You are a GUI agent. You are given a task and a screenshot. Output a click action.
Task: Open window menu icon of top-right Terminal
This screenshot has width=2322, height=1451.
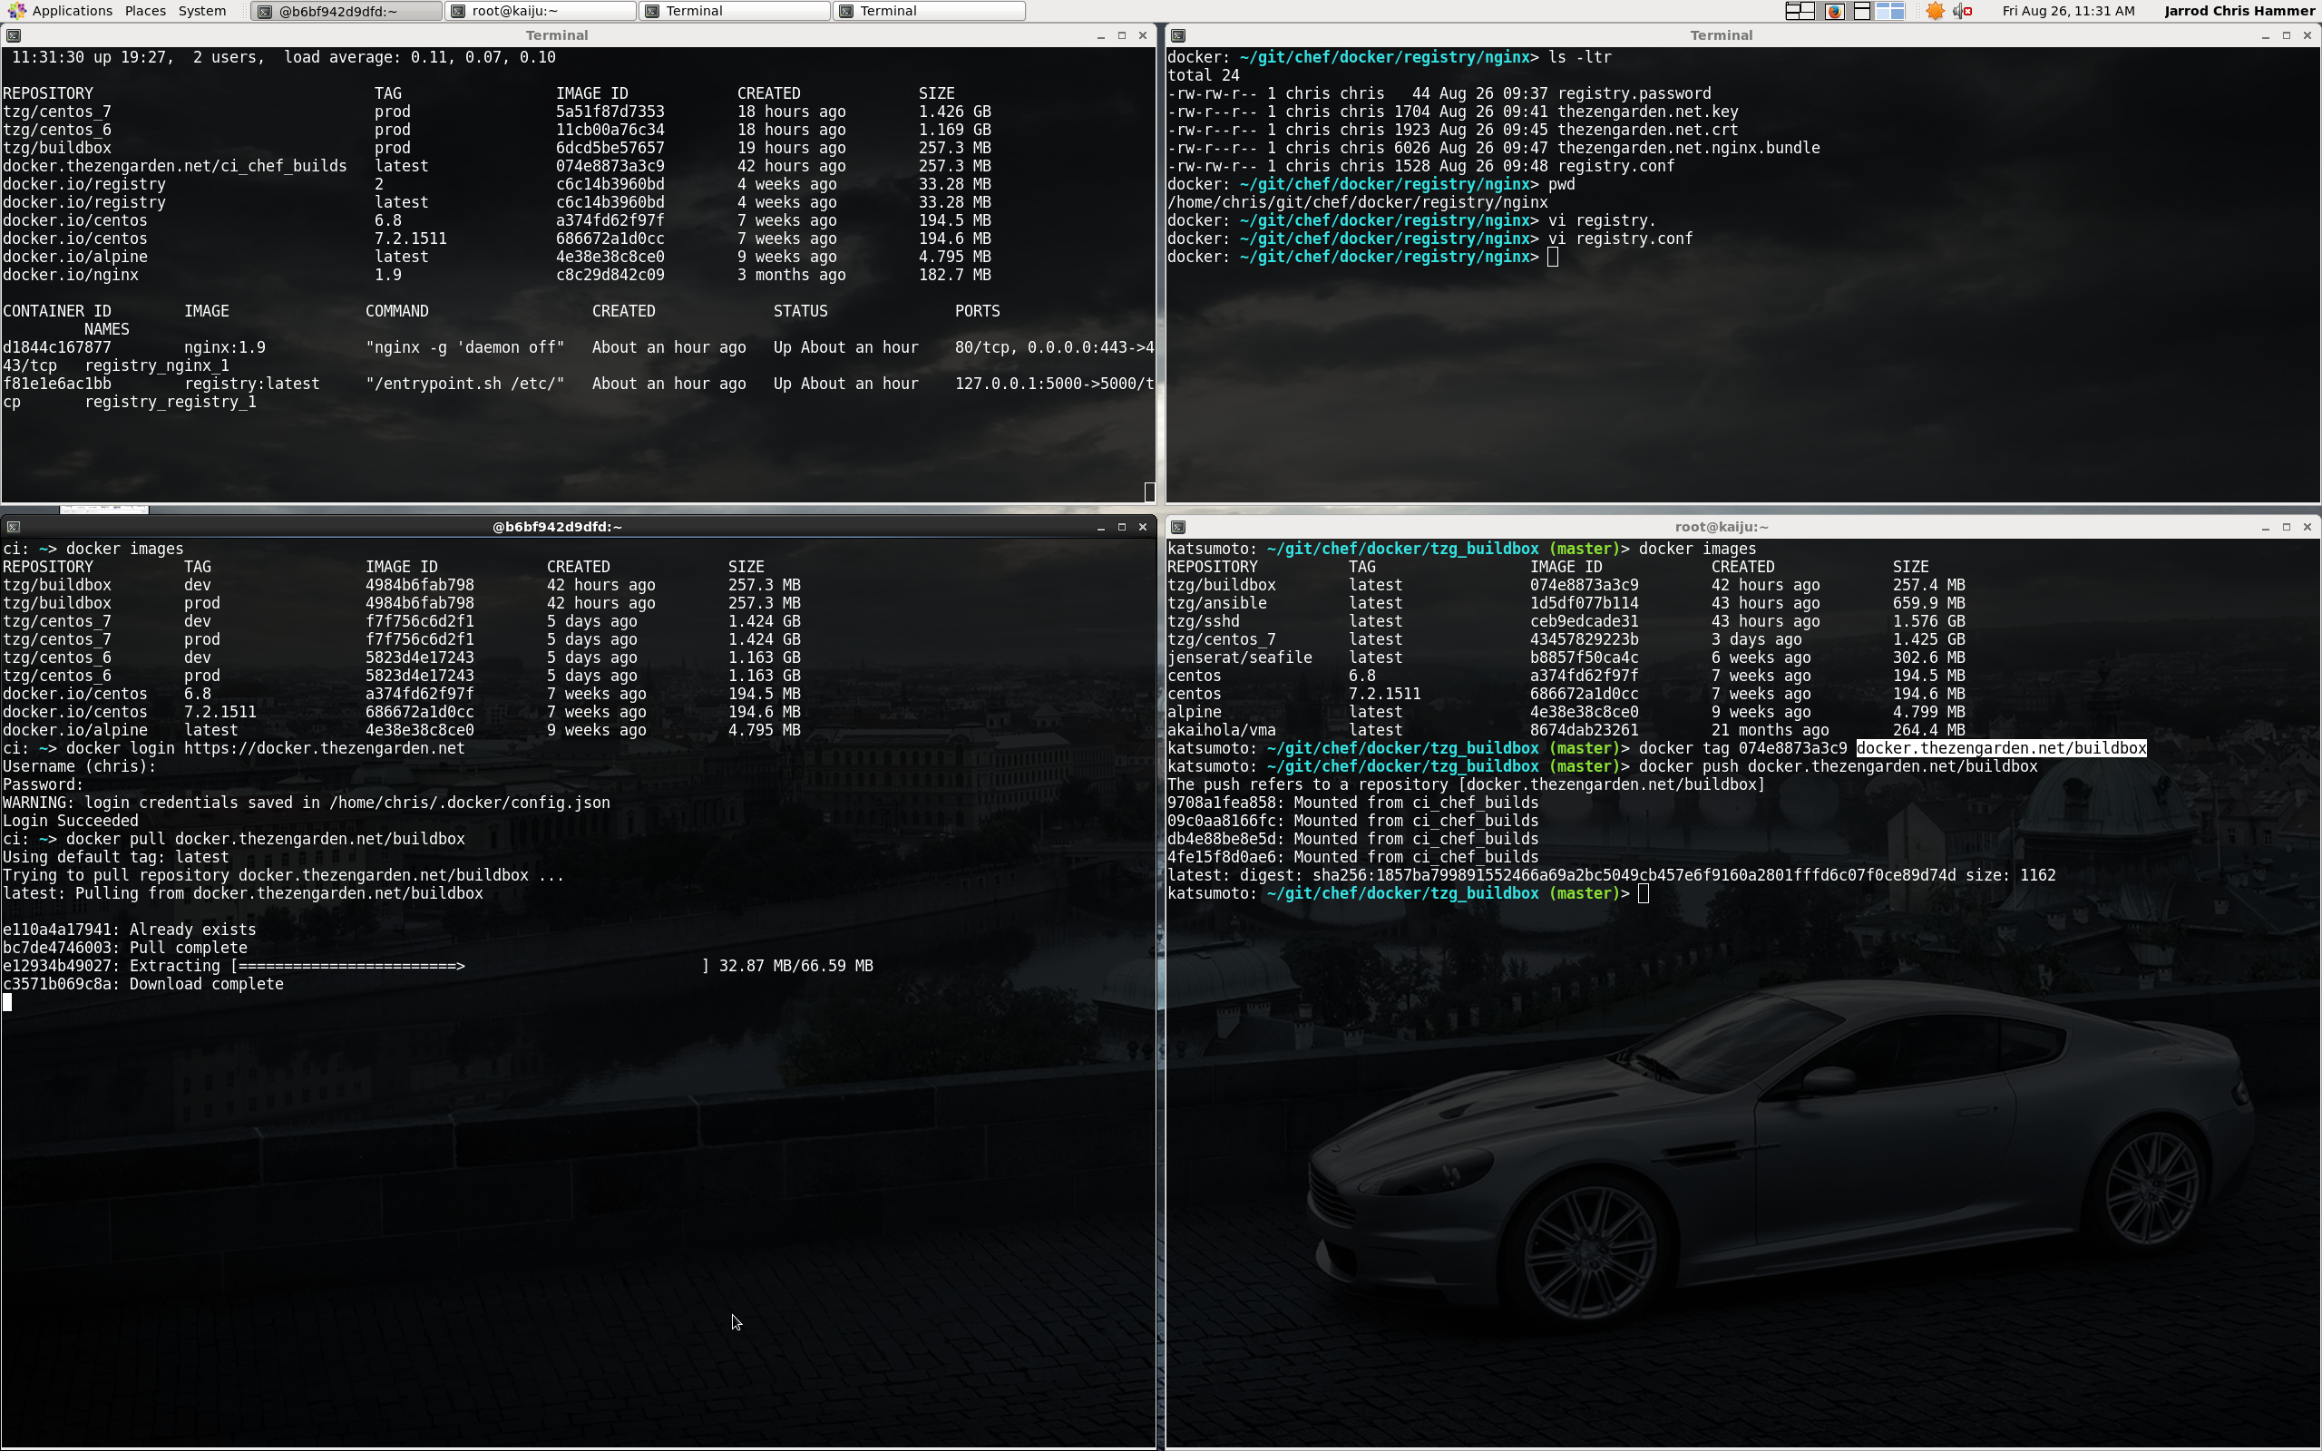(x=1178, y=35)
